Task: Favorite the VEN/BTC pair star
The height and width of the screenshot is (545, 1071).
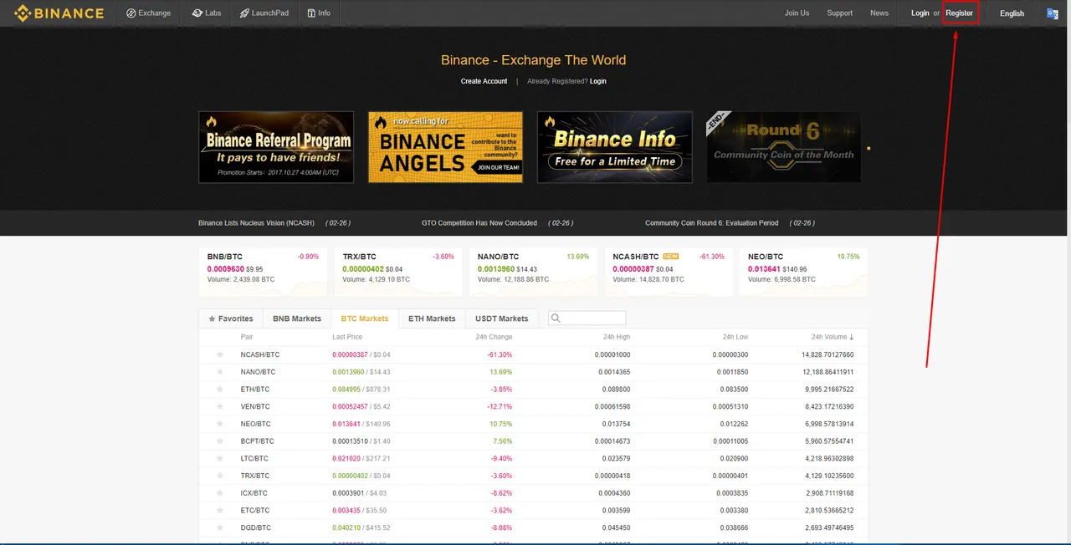Action: (x=220, y=406)
